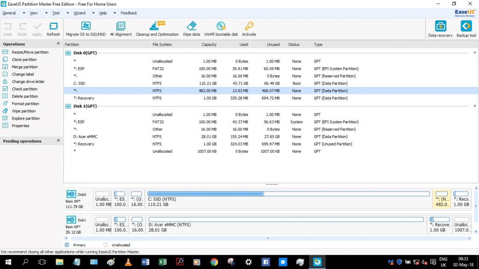Open the Help menu dropdown arrow
The height and width of the screenshot is (269, 479).
115,13
